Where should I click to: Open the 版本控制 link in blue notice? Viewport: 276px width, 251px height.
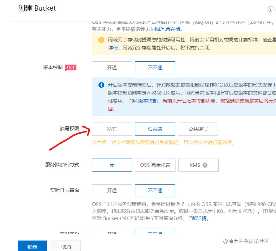coord(148,101)
